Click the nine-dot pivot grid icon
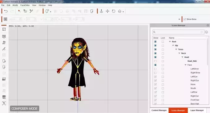Image resolution: width=210 pixels, height=113 pixels. (5, 19)
